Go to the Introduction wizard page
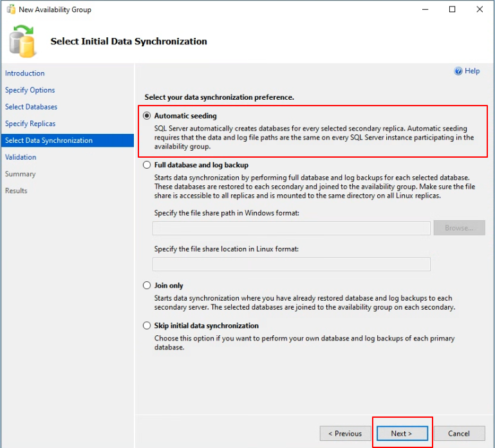This screenshot has height=448, width=495. [24, 73]
